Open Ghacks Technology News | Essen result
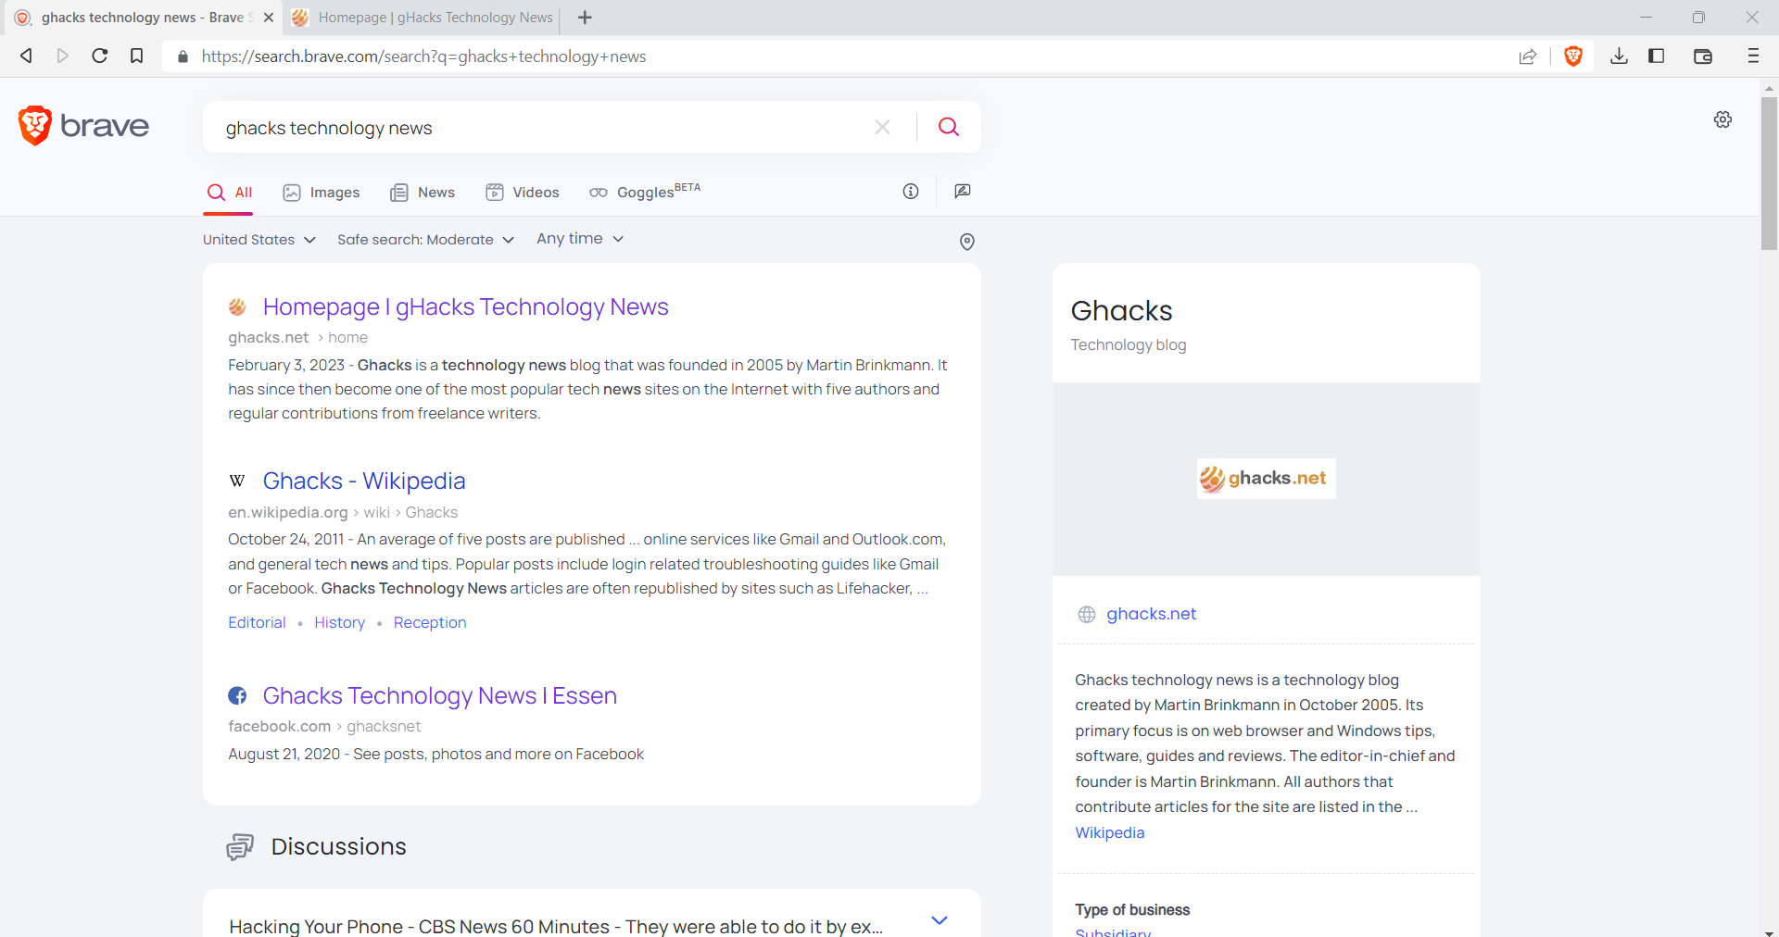The image size is (1779, 937). (x=440, y=695)
